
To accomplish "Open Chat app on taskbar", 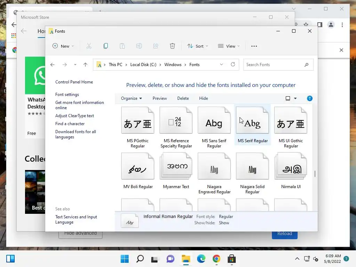I will 170,259.
